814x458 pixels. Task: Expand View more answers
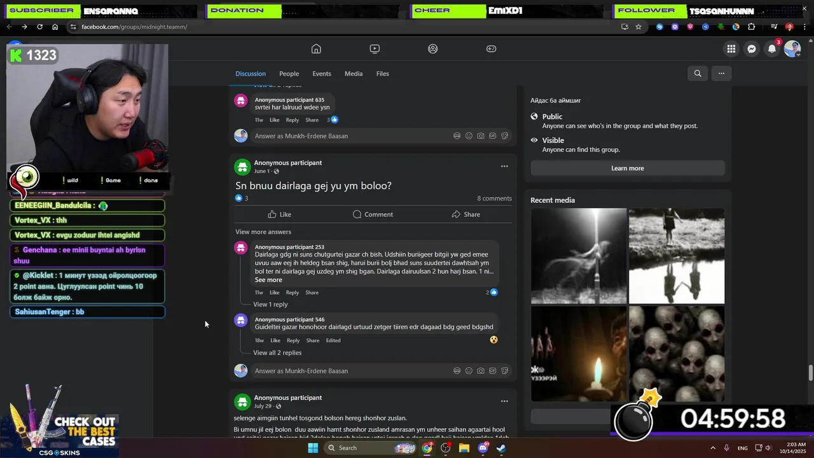[x=263, y=232]
